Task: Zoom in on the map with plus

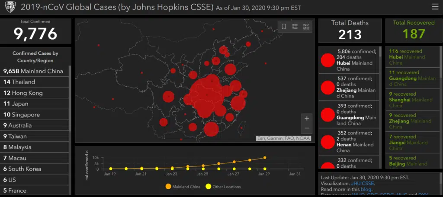Action: coord(307,119)
